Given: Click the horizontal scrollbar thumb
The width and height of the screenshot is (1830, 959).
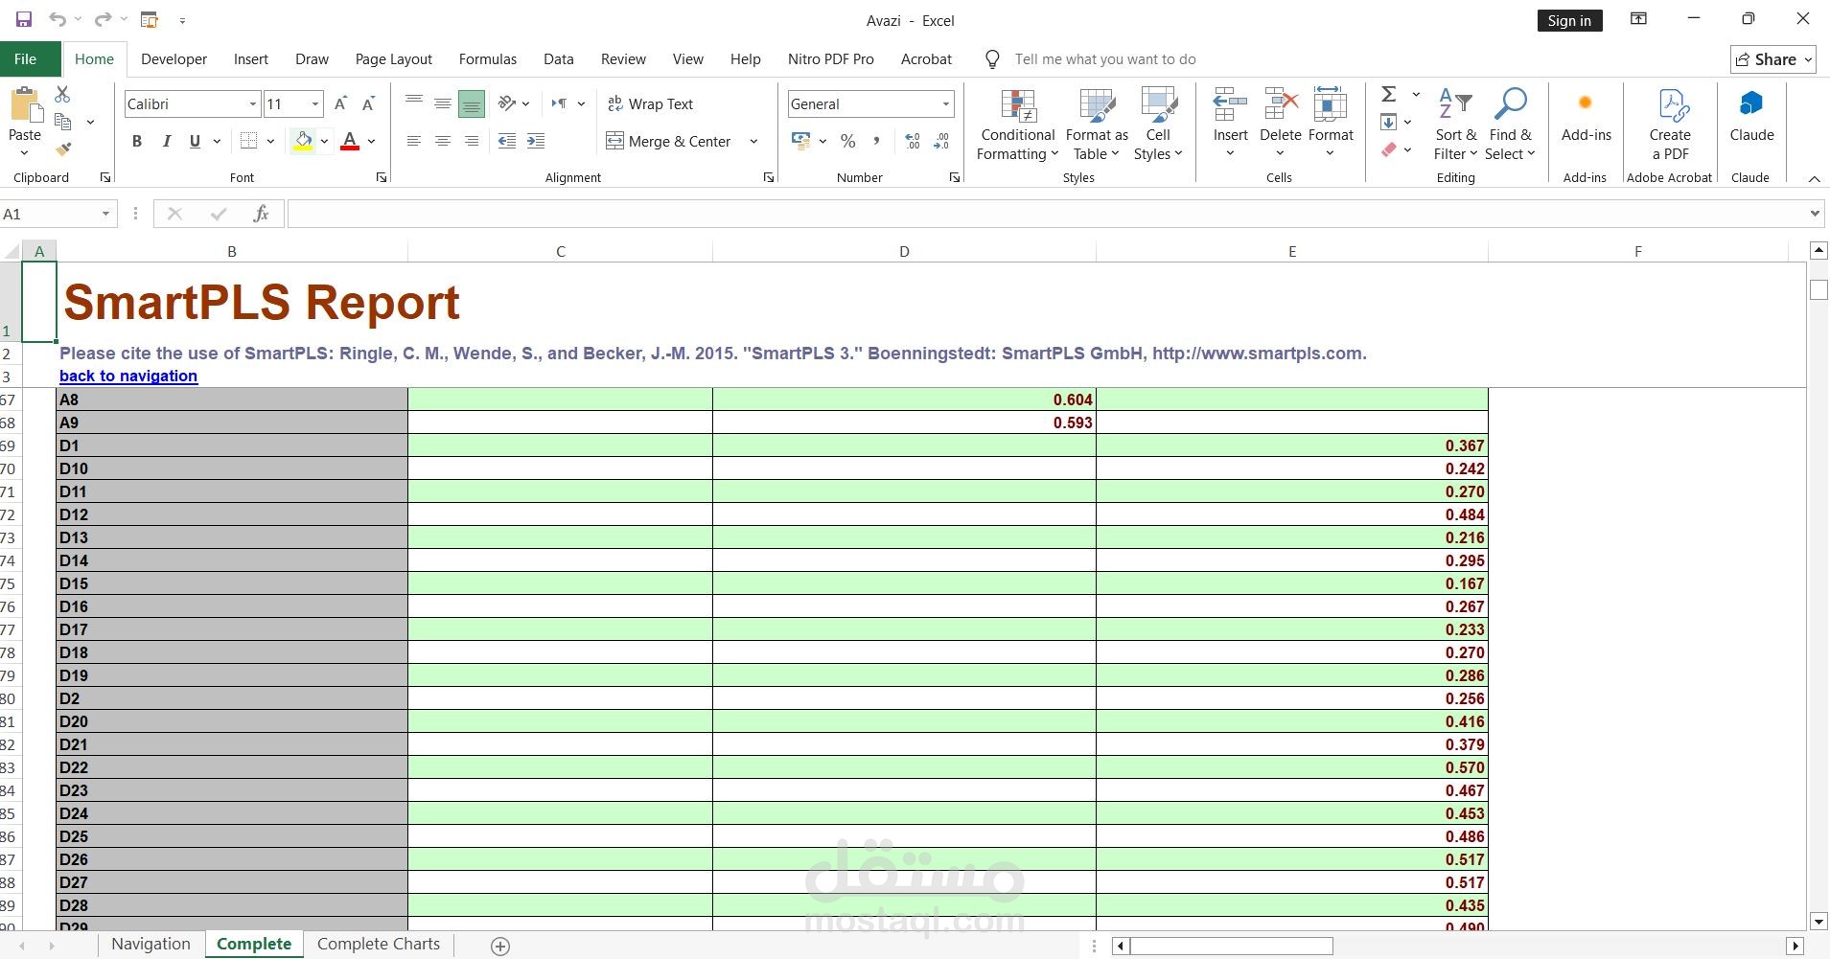Looking at the screenshot, I should point(1232,946).
